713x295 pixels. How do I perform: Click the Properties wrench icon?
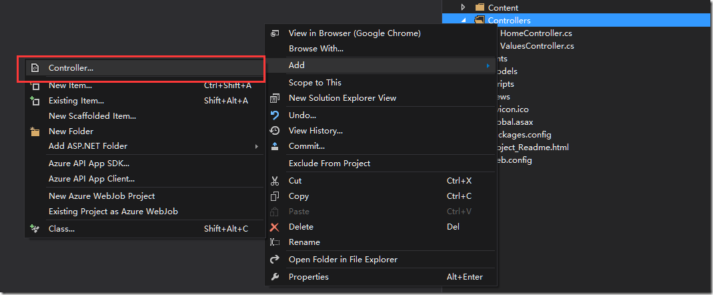(x=275, y=277)
